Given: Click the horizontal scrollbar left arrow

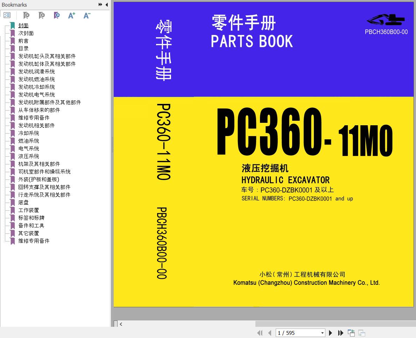Looking at the screenshot, I should [121, 324].
